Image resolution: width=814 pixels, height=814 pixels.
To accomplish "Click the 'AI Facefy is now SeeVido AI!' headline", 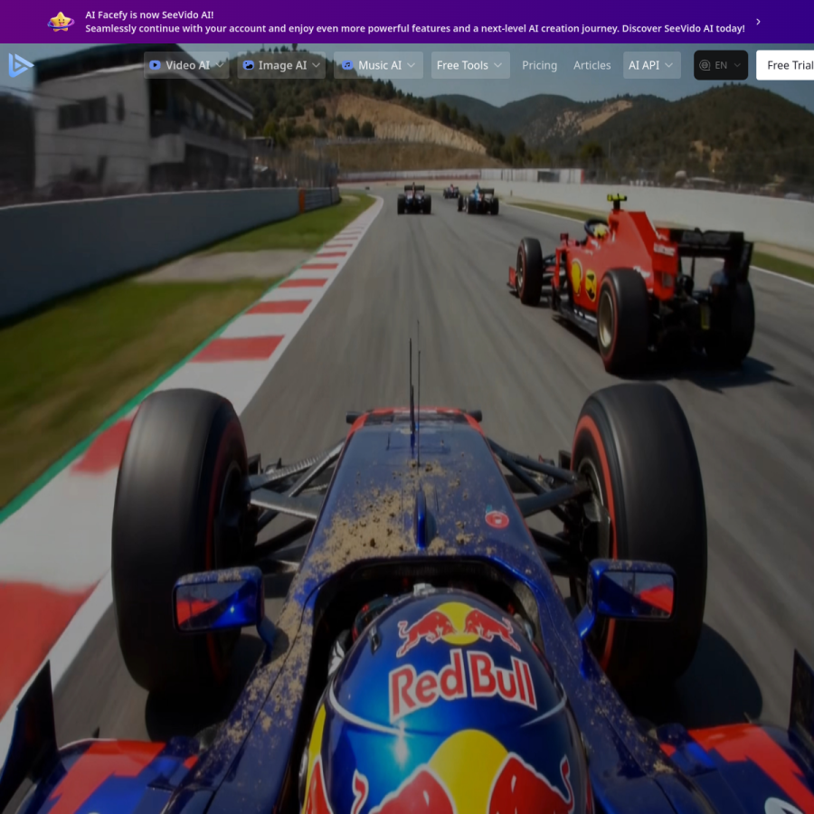I will pos(149,15).
